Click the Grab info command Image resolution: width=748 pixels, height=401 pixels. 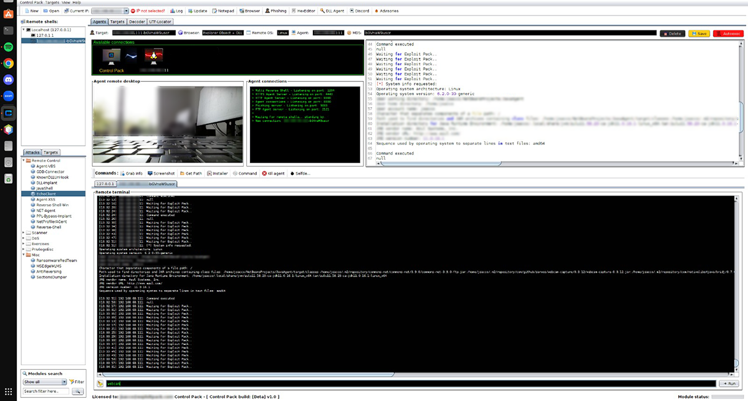click(132, 173)
